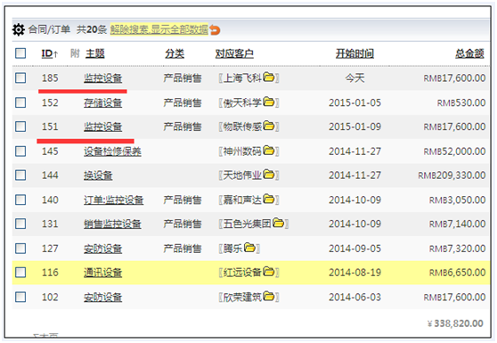This screenshot has width=497, height=343.
Task: Select amount RMB52,000.00
Action: point(454,151)
